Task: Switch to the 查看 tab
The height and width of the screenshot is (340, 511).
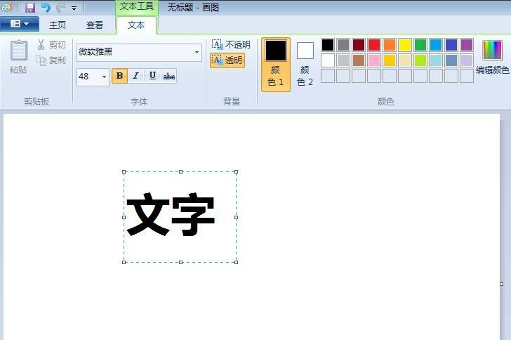Action: click(95, 25)
